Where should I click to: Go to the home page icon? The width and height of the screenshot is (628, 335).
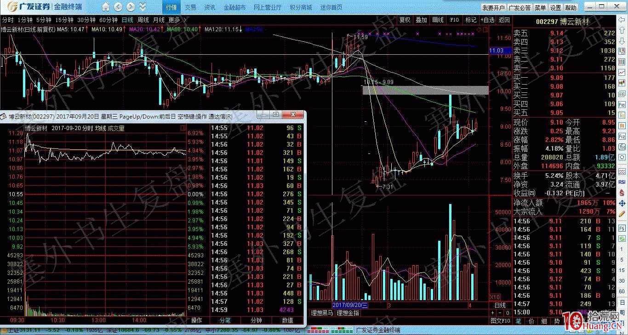coord(106,7)
